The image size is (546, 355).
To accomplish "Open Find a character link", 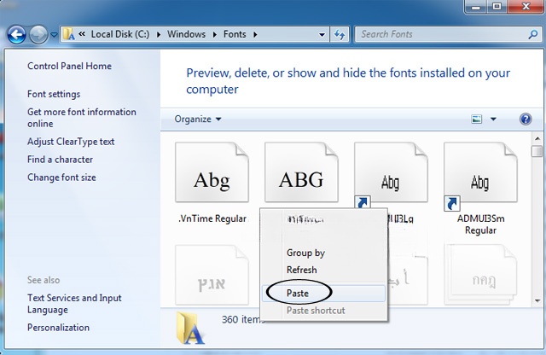I will click(x=60, y=160).
